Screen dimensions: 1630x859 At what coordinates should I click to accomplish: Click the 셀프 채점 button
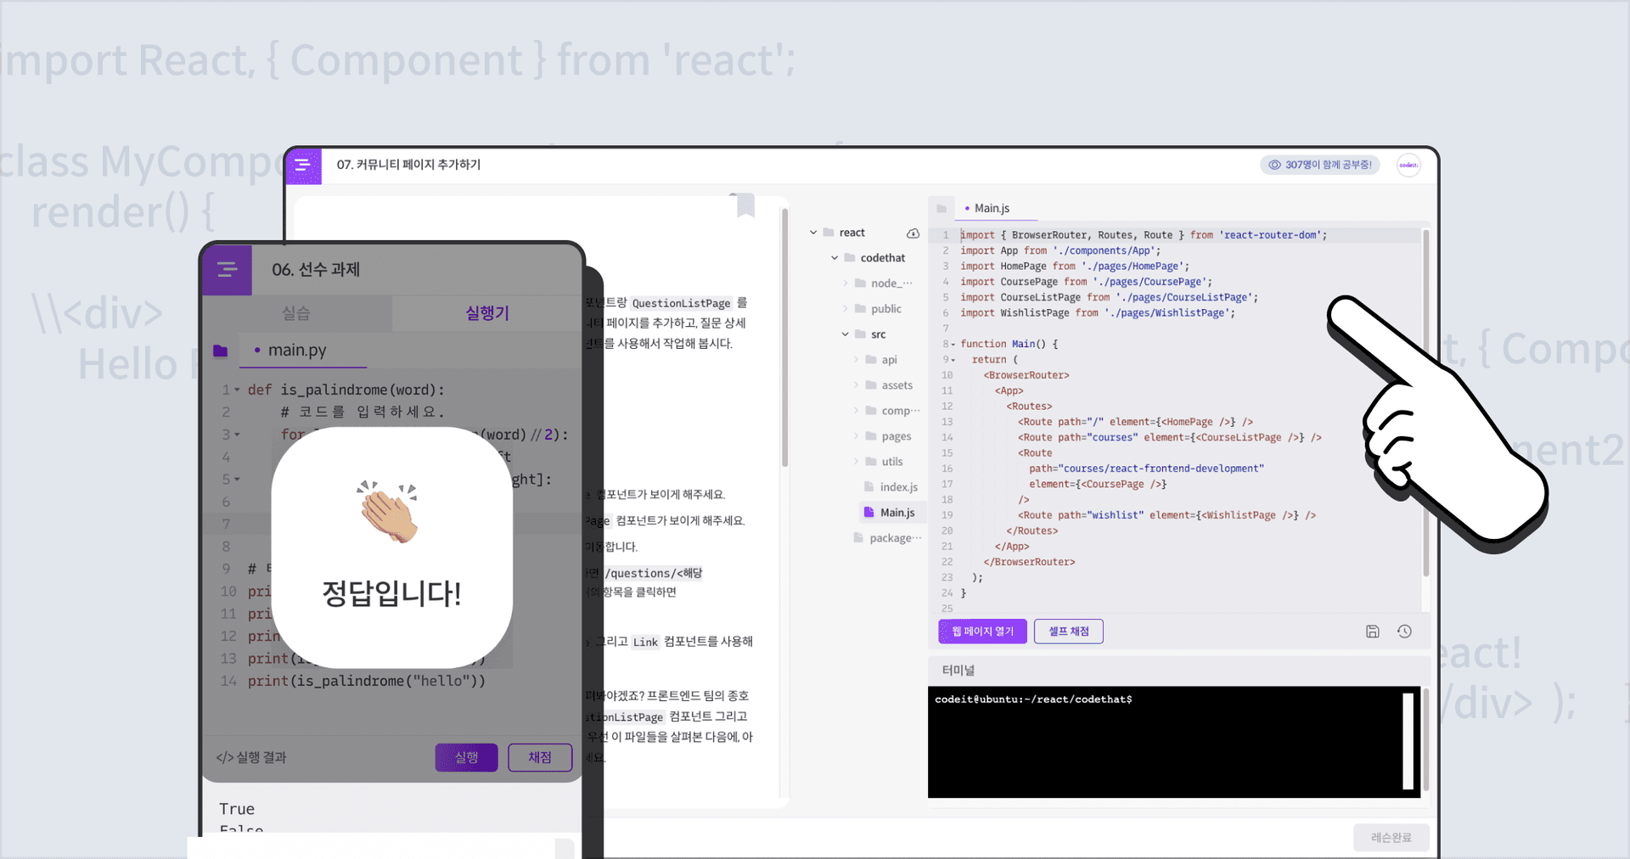coord(1068,632)
